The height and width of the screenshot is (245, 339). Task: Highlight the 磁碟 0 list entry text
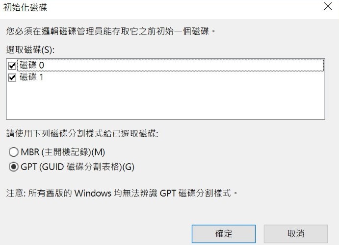tap(32, 65)
